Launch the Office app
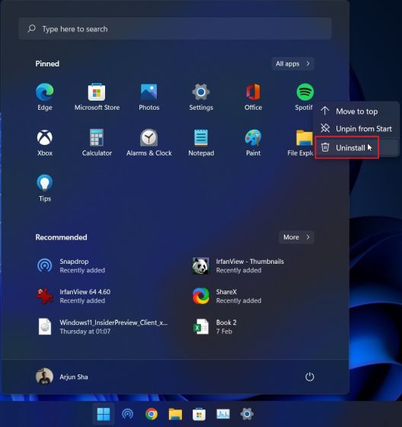 [253, 98]
